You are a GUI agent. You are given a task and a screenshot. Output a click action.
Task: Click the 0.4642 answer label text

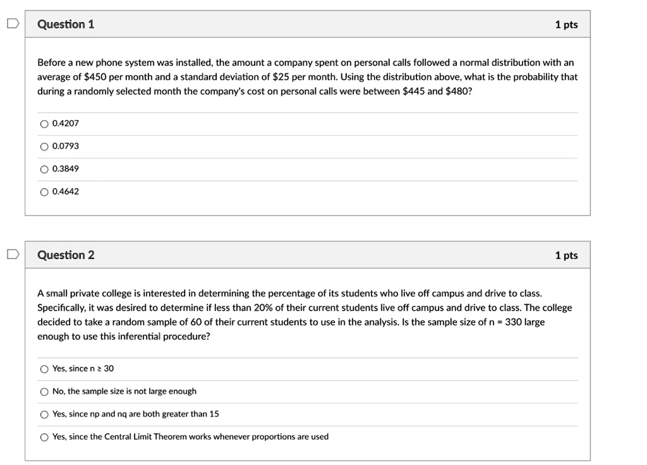[x=66, y=191]
